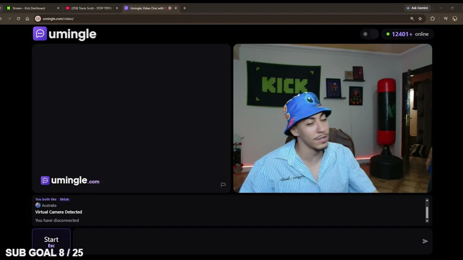Viewport: 463px width, 260px height.
Task: Click the tiktok shared interest tag
Action: [64, 199]
